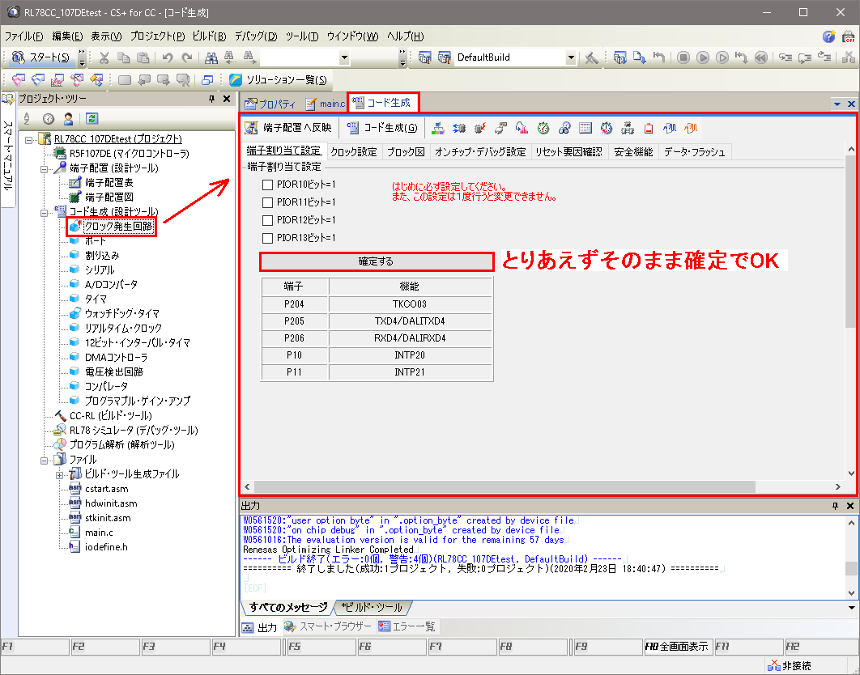Click the Paste clipboard icon
860x675 pixels.
point(143,57)
